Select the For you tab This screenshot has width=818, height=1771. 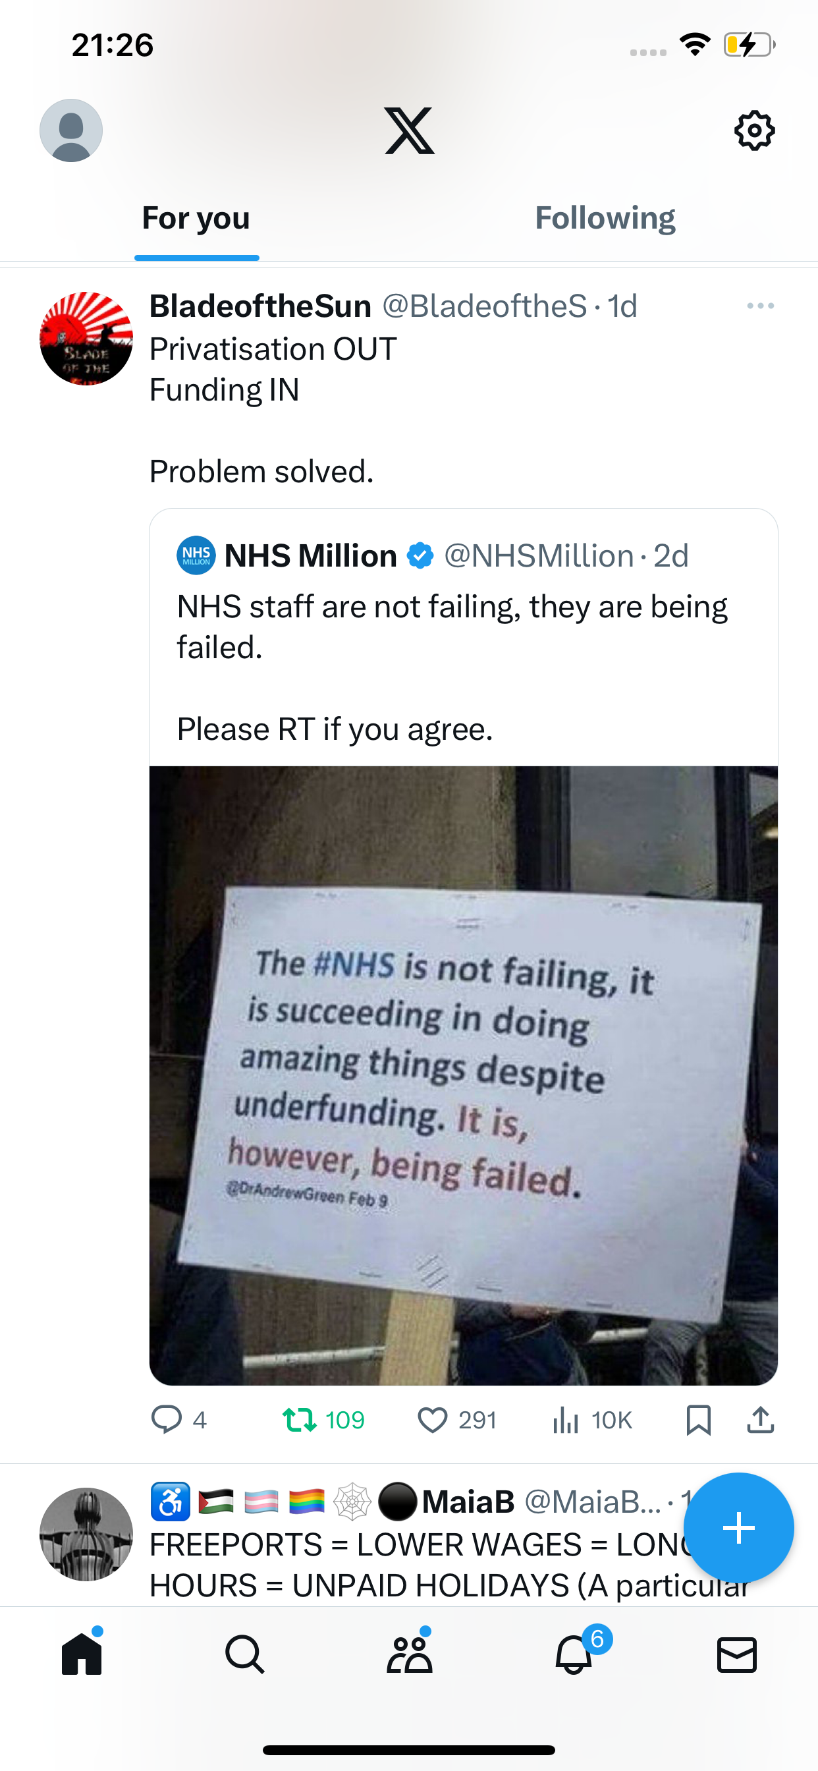pos(196,218)
